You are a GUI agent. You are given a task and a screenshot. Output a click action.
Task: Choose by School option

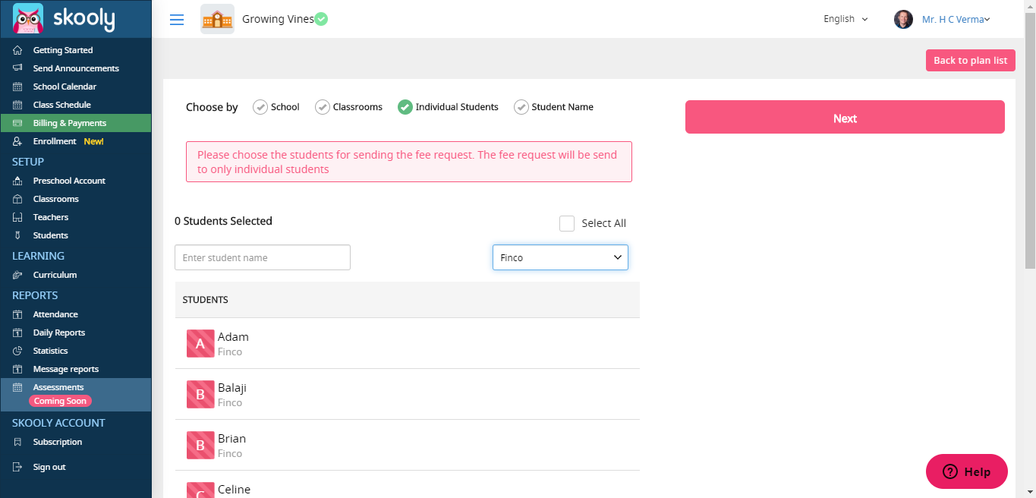pos(276,107)
